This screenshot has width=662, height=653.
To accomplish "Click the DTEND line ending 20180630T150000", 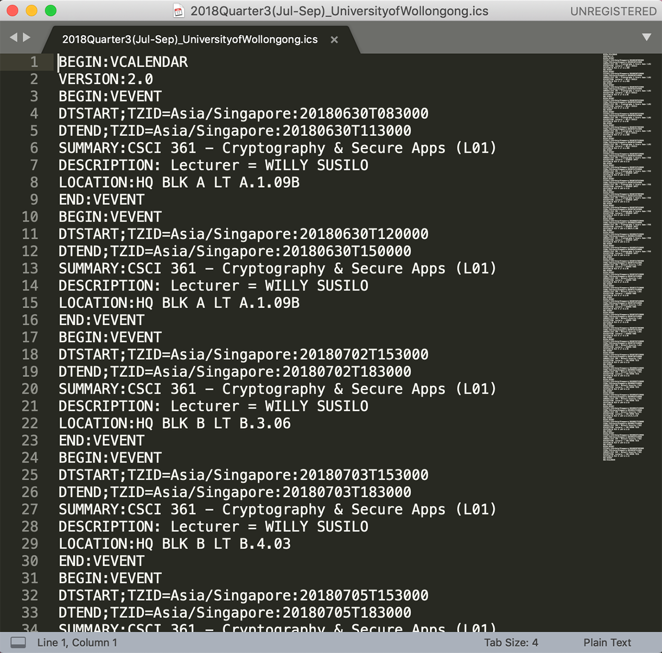I will point(235,251).
